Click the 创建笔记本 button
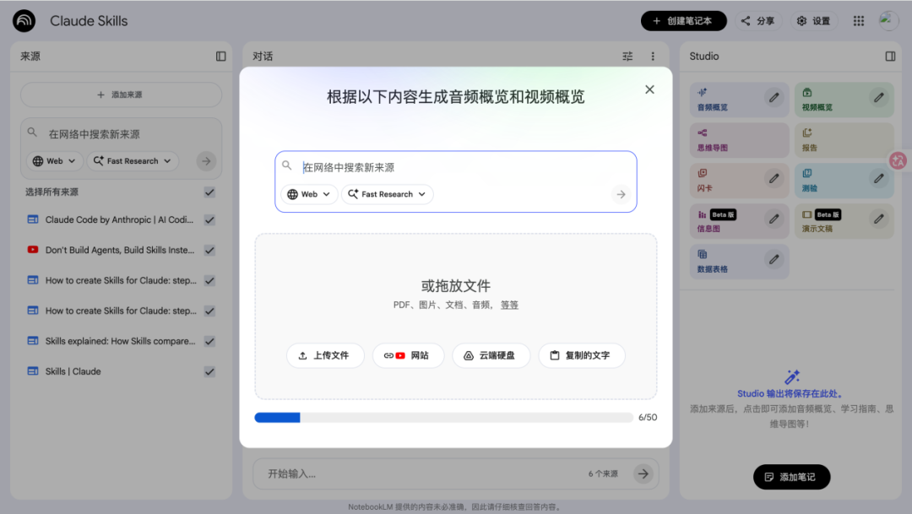This screenshot has height=514, width=912. pos(683,21)
